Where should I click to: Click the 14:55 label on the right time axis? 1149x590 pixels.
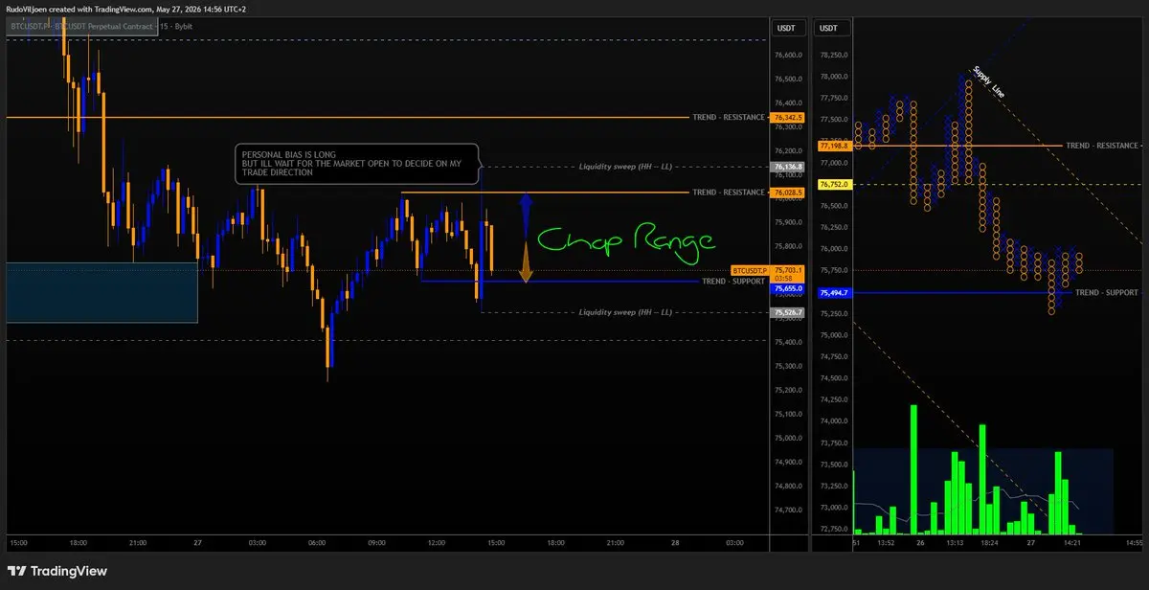point(1134,543)
